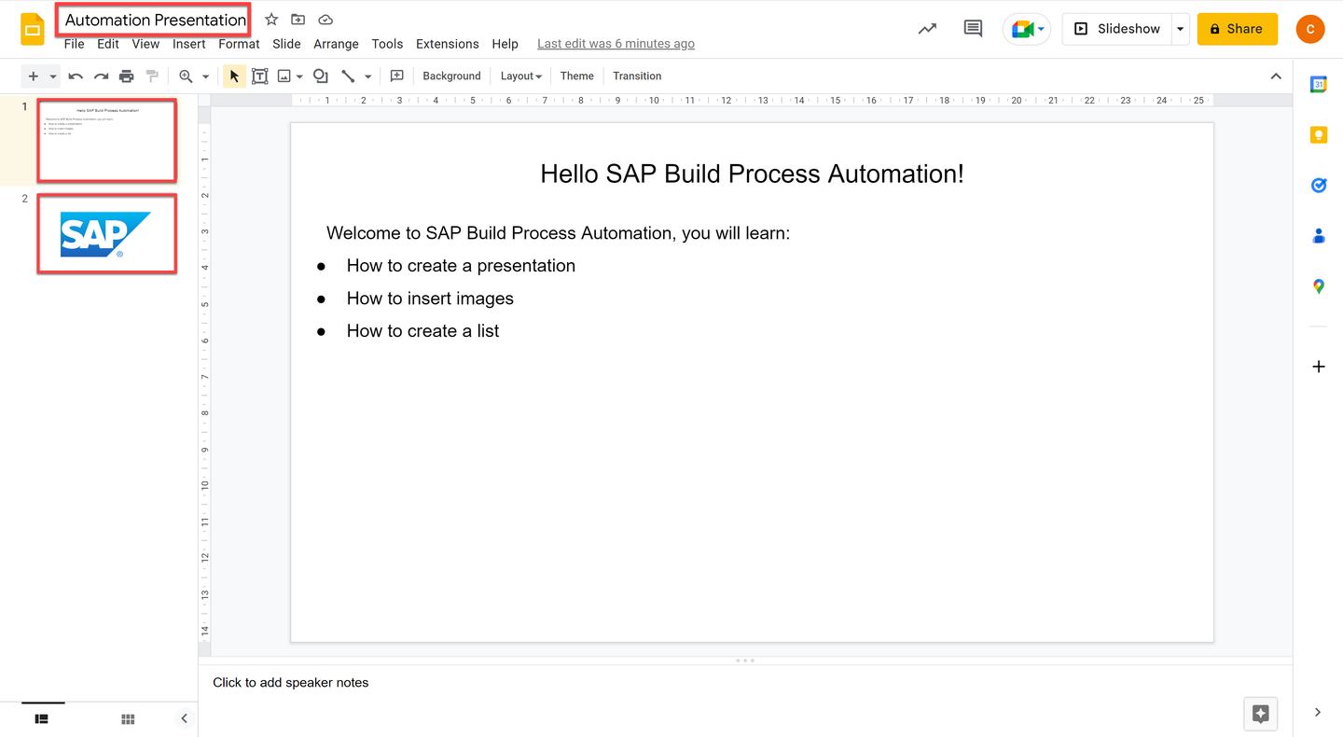Open the line type dropdown arrow
This screenshot has width=1343, height=737.
click(367, 76)
